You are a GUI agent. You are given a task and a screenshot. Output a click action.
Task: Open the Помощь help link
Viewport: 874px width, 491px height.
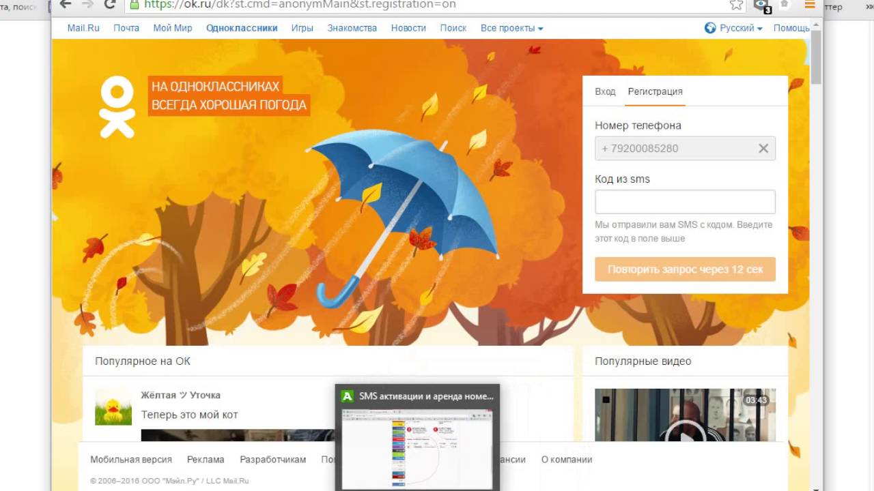click(791, 28)
